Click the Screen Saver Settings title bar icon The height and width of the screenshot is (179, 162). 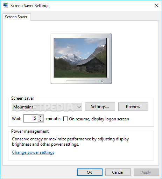pos(6,5)
